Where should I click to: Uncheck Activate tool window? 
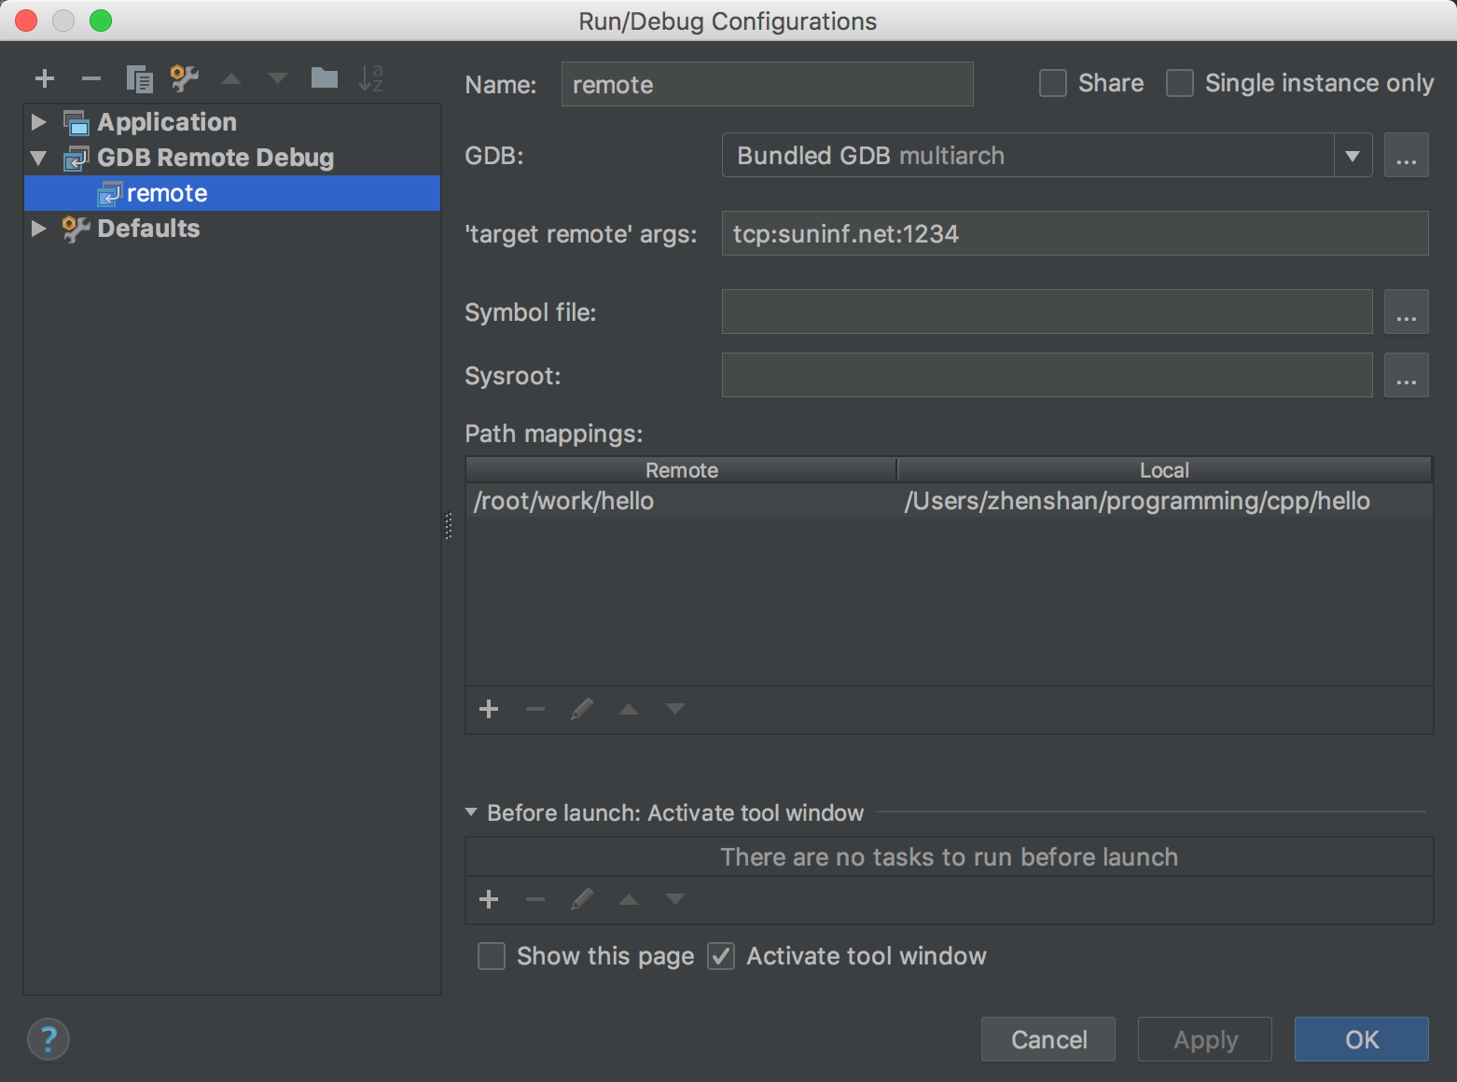coord(721,956)
